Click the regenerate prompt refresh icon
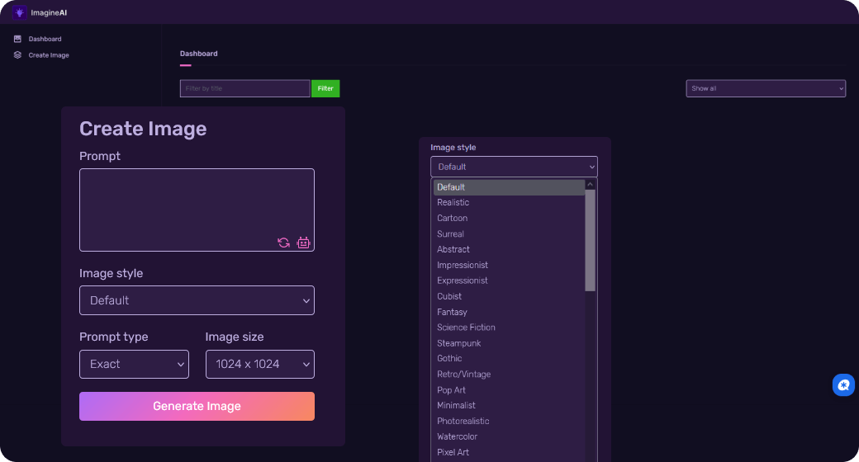 [283, 243]
